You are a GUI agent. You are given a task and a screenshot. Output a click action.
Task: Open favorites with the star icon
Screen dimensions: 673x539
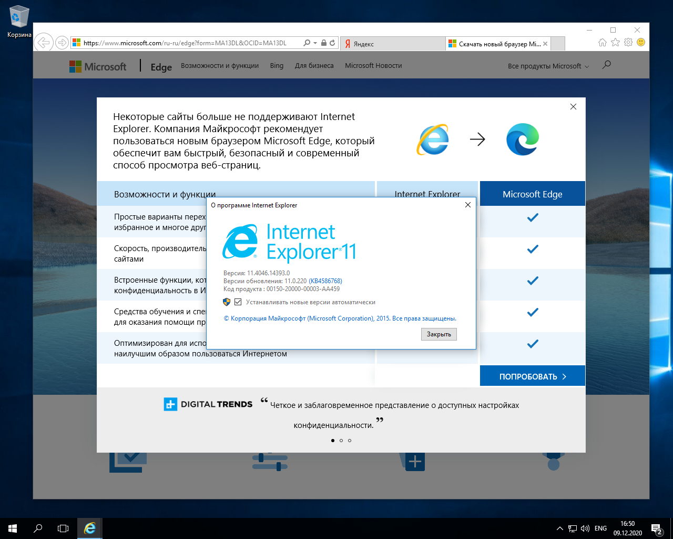615,43
